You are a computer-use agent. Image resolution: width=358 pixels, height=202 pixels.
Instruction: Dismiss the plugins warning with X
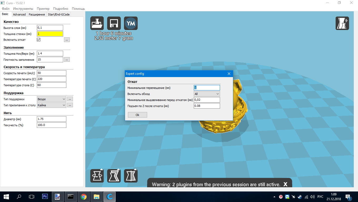[285, 184]
